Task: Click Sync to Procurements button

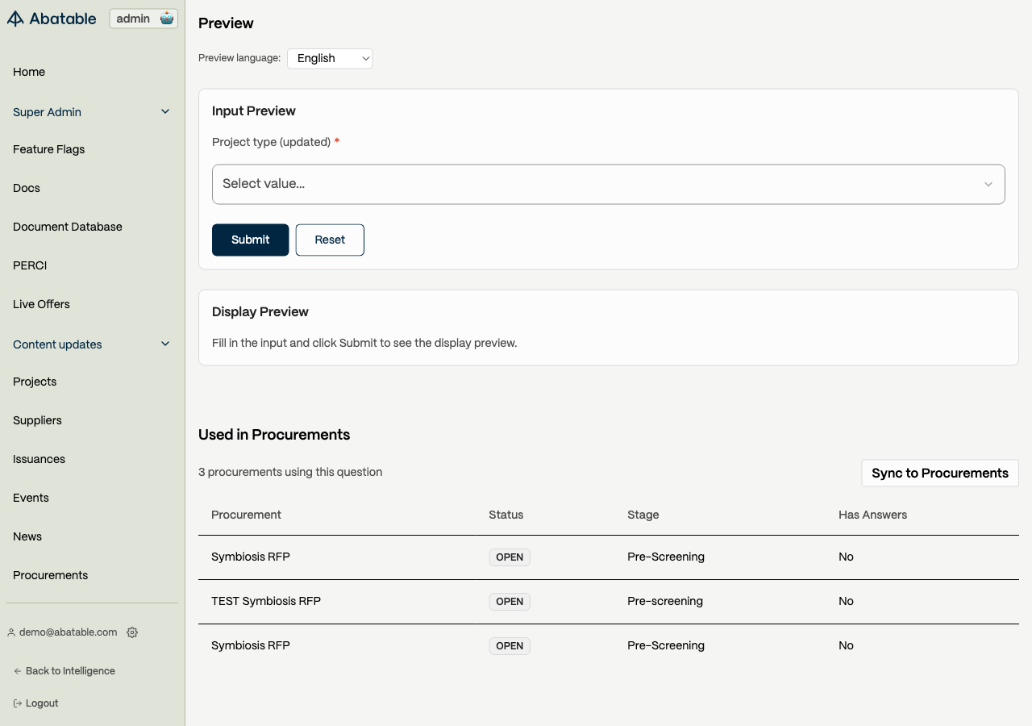Action: (x=939, y=473)
